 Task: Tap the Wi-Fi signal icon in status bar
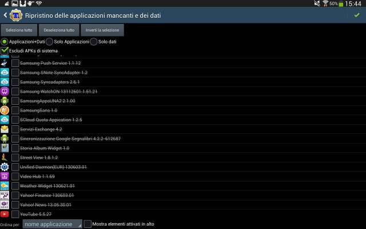[x=325, y=3]
